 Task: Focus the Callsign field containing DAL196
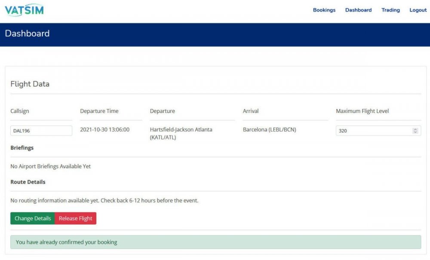click(x=41, y=131)
